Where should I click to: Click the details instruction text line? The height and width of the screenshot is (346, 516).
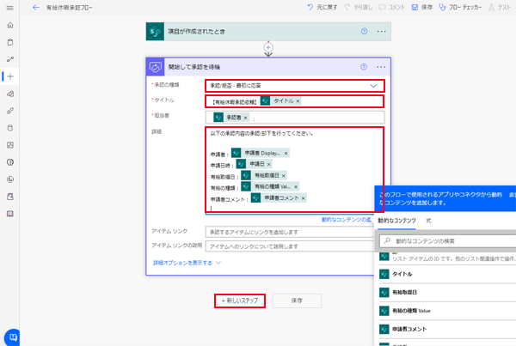coord(261,133)
